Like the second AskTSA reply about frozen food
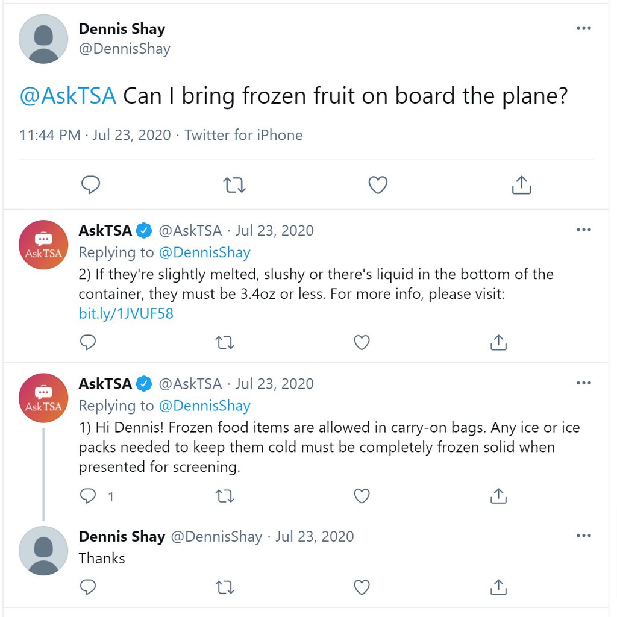Image resolution: width=617 pixels, height=617 pixels. point(362,496)
